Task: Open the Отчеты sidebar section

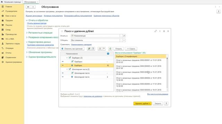Action: (8, 53)
